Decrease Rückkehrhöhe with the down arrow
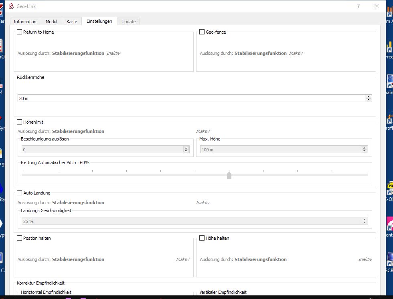 368,100
